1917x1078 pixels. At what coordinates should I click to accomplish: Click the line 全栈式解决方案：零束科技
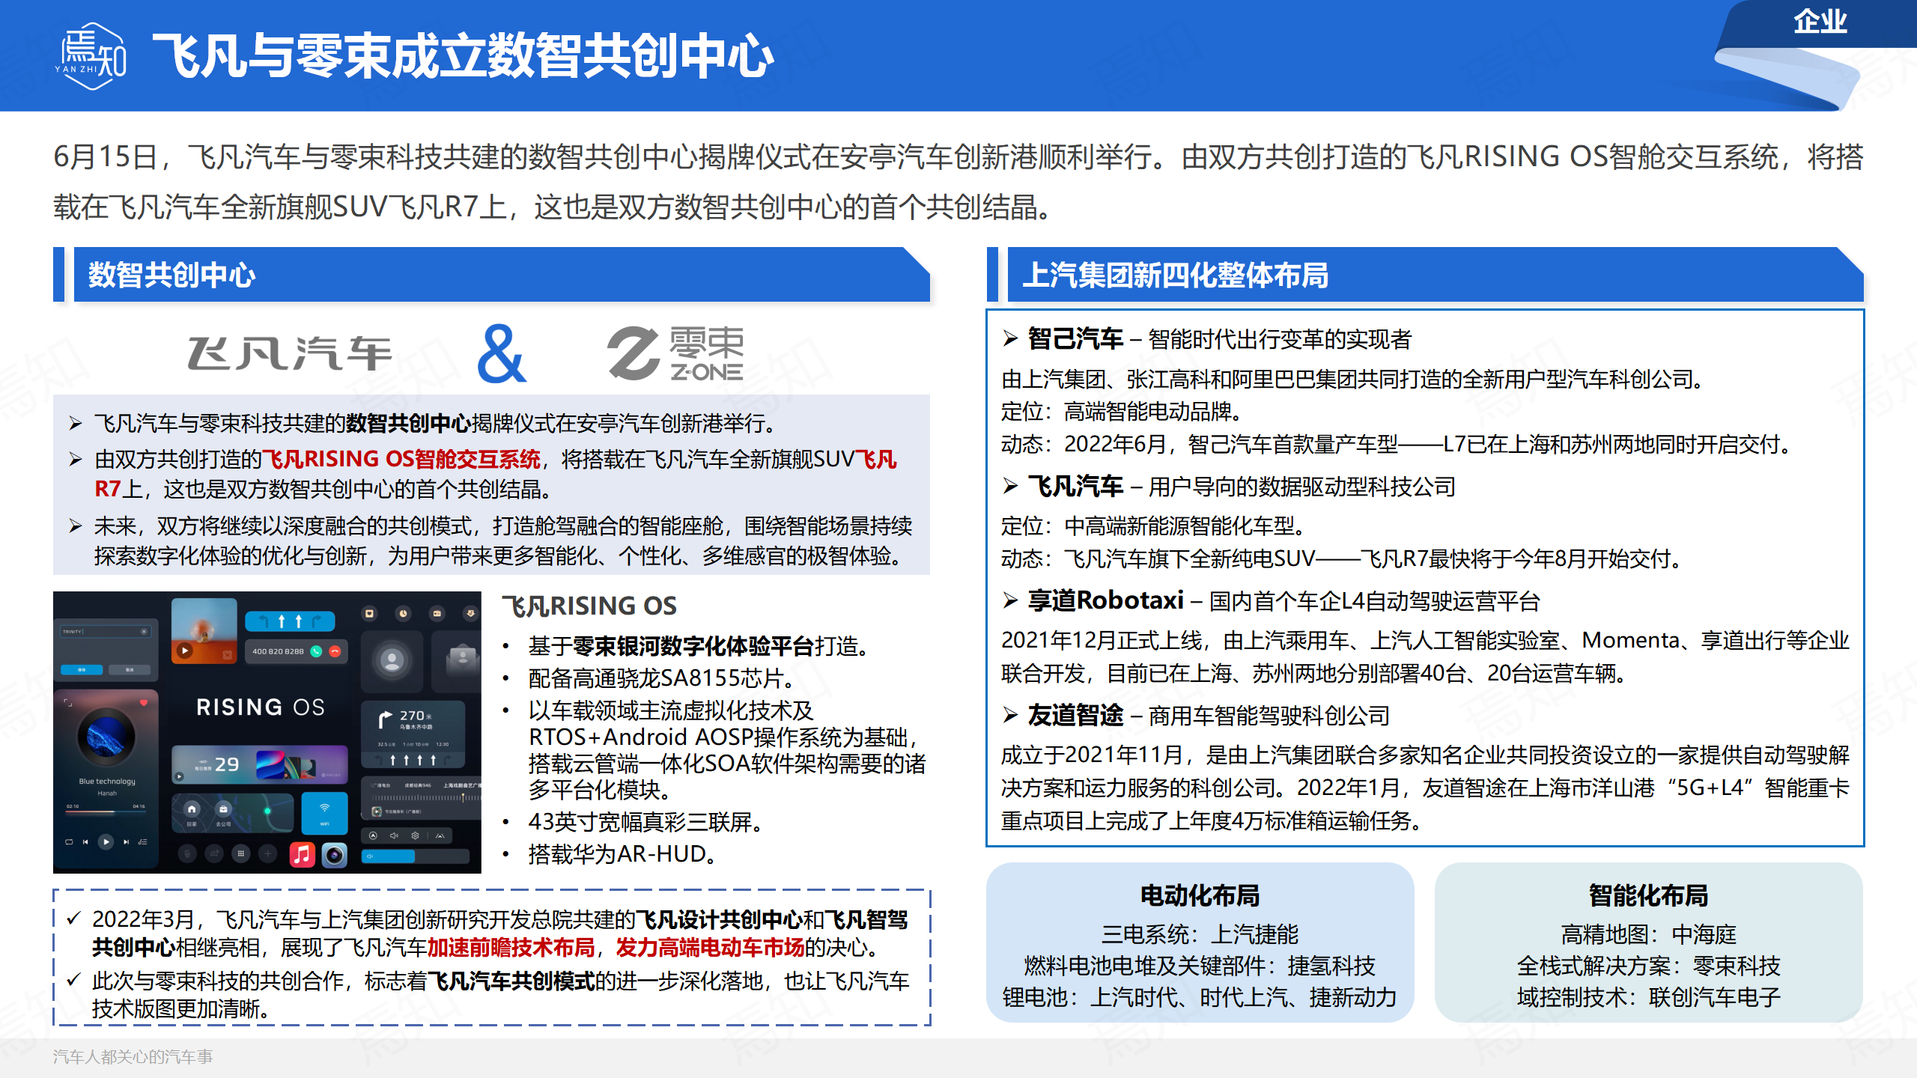coord(1648,966)
